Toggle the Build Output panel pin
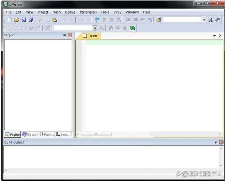 pyautogui.click(x=215, y=142)
